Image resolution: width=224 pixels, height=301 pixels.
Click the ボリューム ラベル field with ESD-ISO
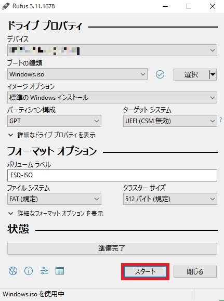tap(112, 175)
